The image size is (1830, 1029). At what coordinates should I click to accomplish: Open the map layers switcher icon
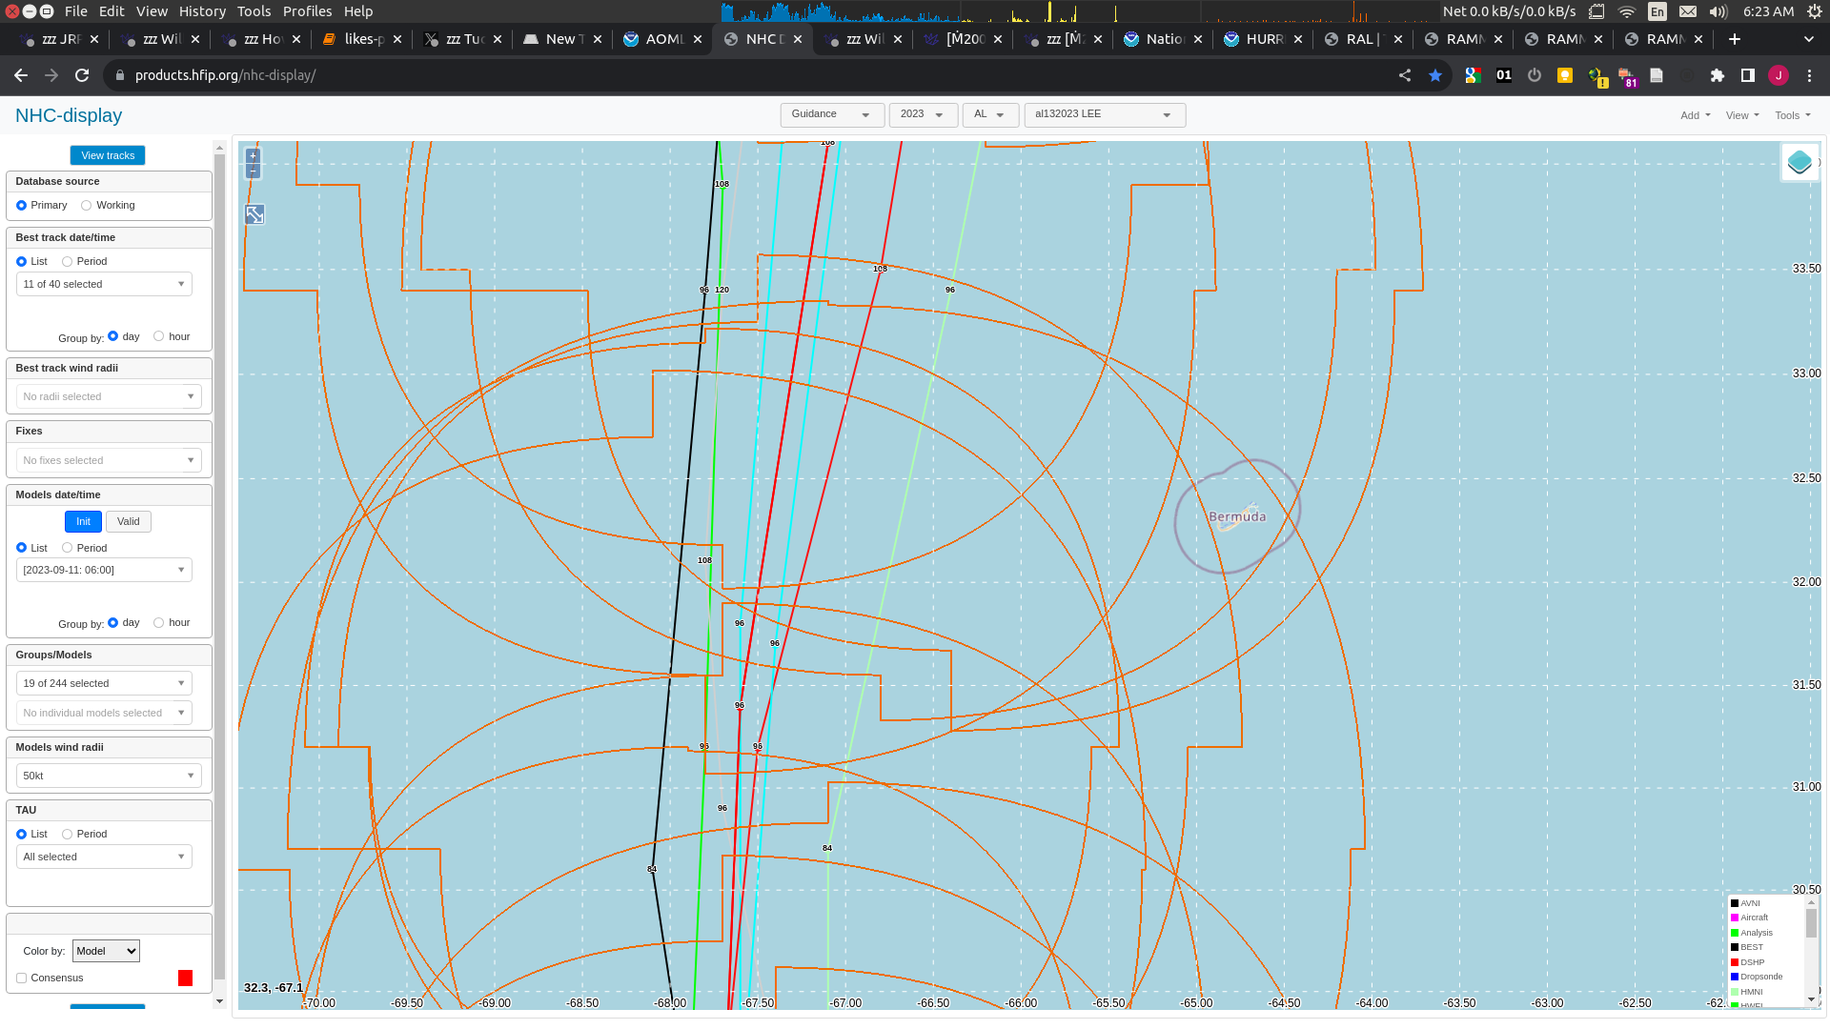point(1799,162)
